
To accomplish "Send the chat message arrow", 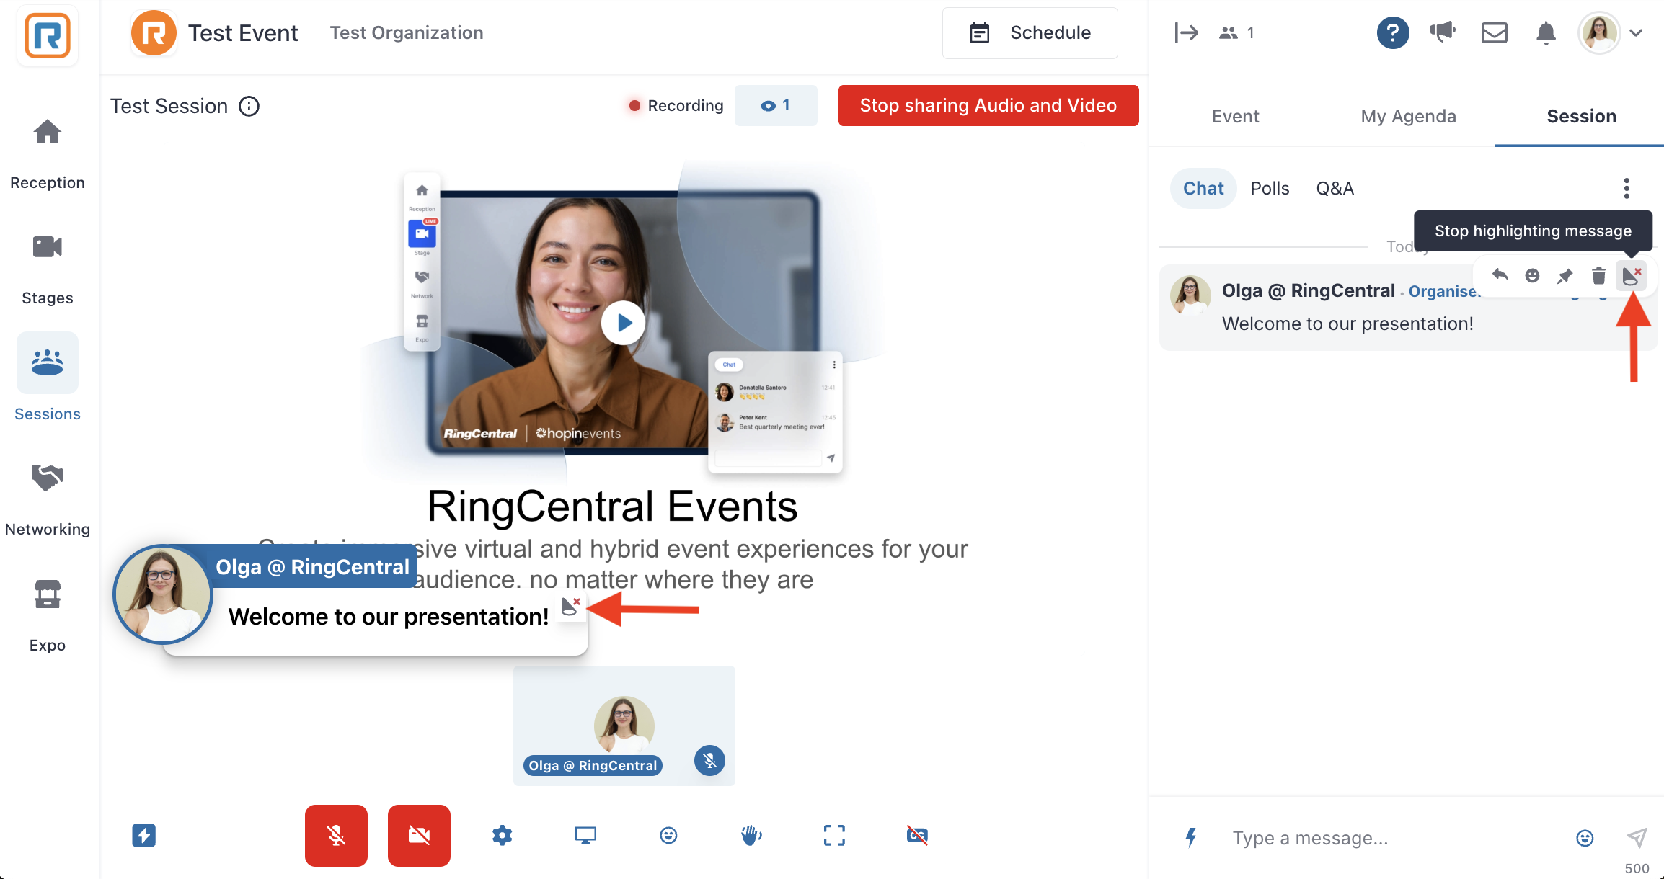I will [x=1637, y=837].
